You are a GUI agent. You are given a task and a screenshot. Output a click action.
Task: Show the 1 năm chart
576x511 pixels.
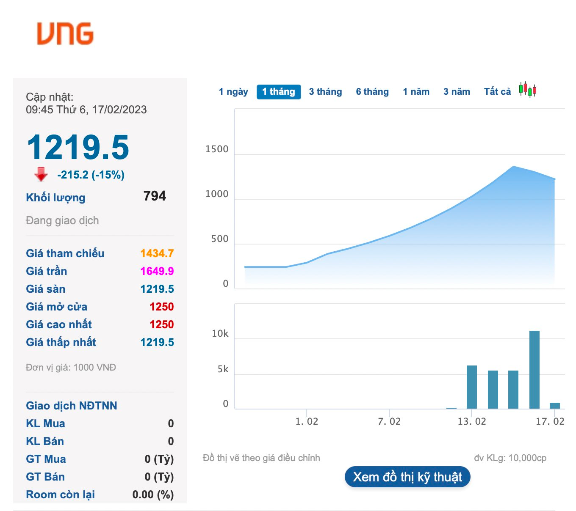click(x=416, y=92)
